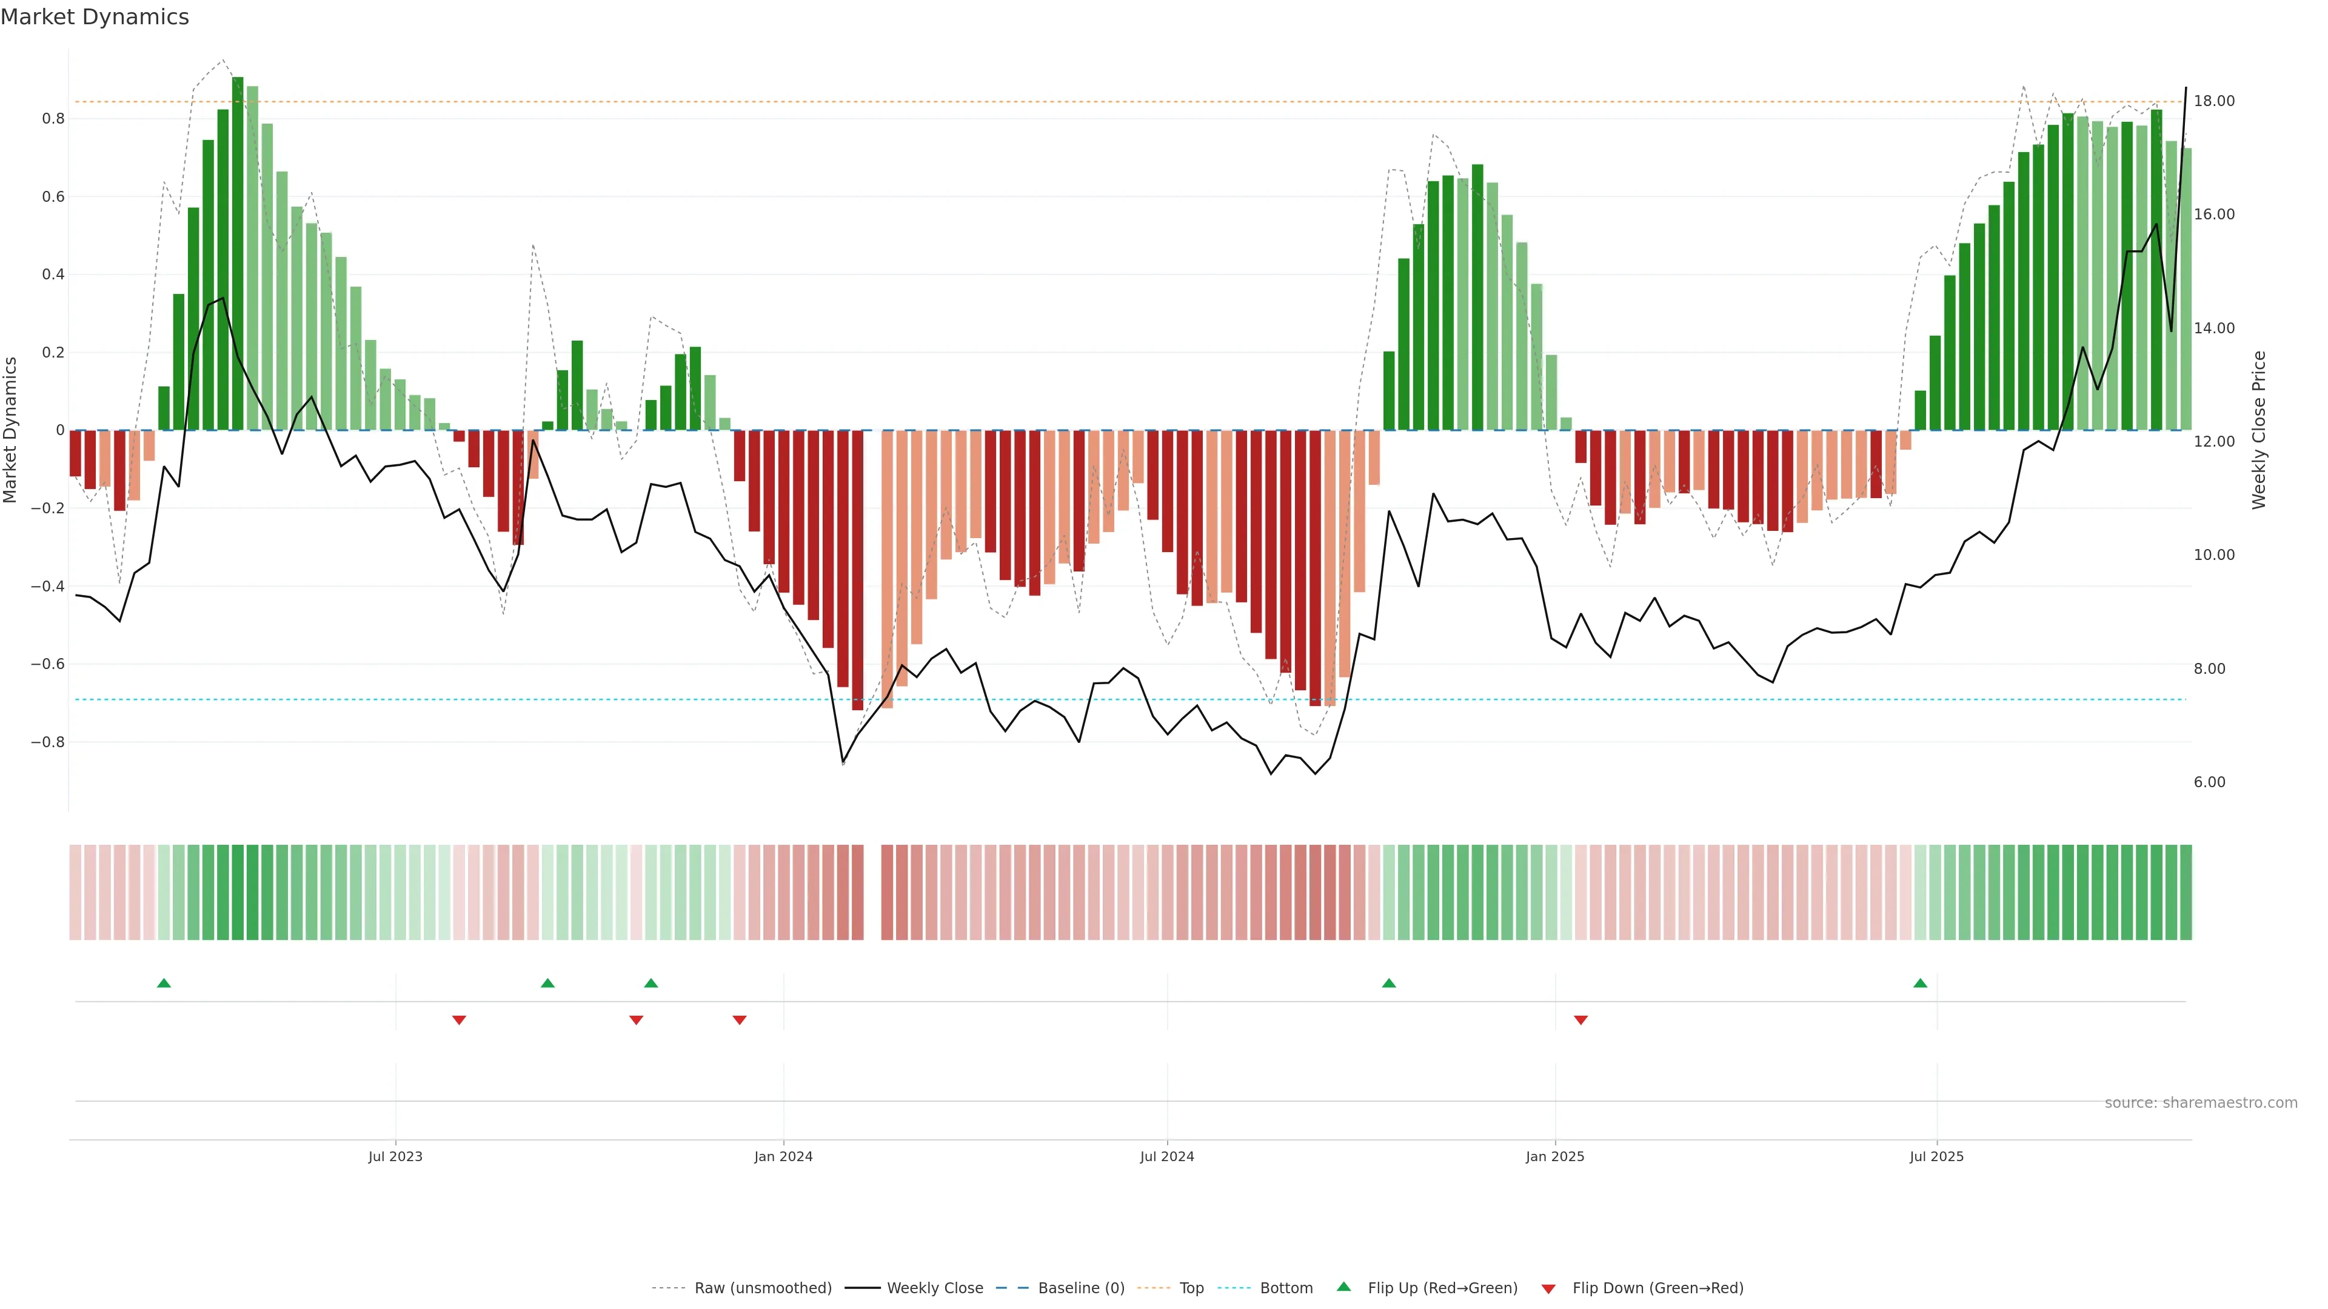Screen dimensions: 2328x1309
Task: Hide the Bottom threshold line via legend
Action: coord(1286,1288)
